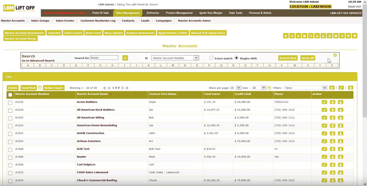Open the contact icon for All American Siding
367x186 pixels.
(x=341, y=118)
